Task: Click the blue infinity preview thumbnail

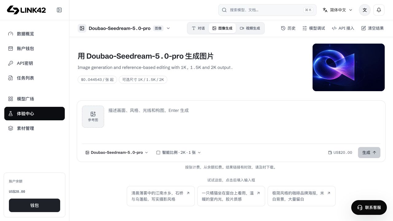Action: [x=348, y=67]
